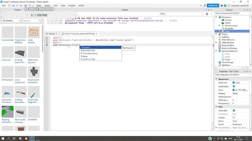The height and width of the screenshot is (141, 252).
Task: Open the FILE menu
Action: point(4,5)
